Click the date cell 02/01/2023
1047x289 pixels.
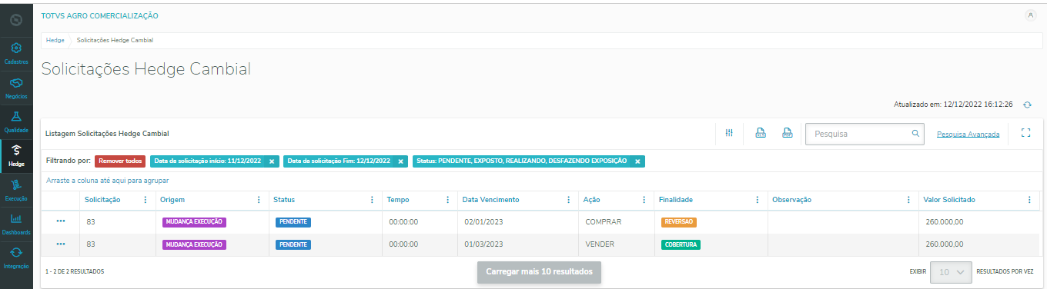pos(483,221)
